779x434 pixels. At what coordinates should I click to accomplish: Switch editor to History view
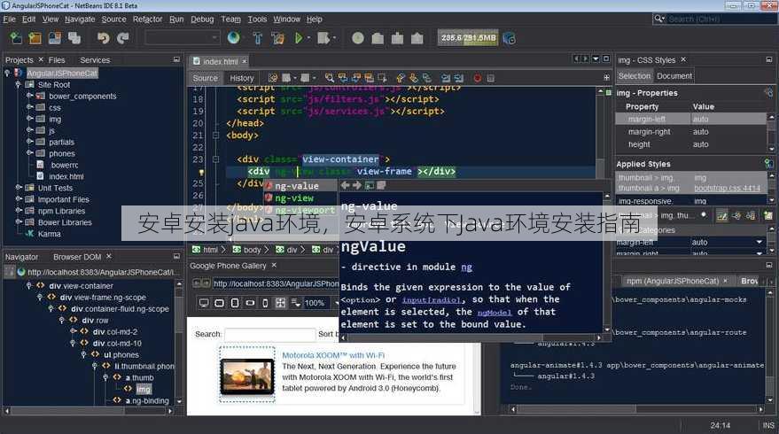tap(241, 78)
